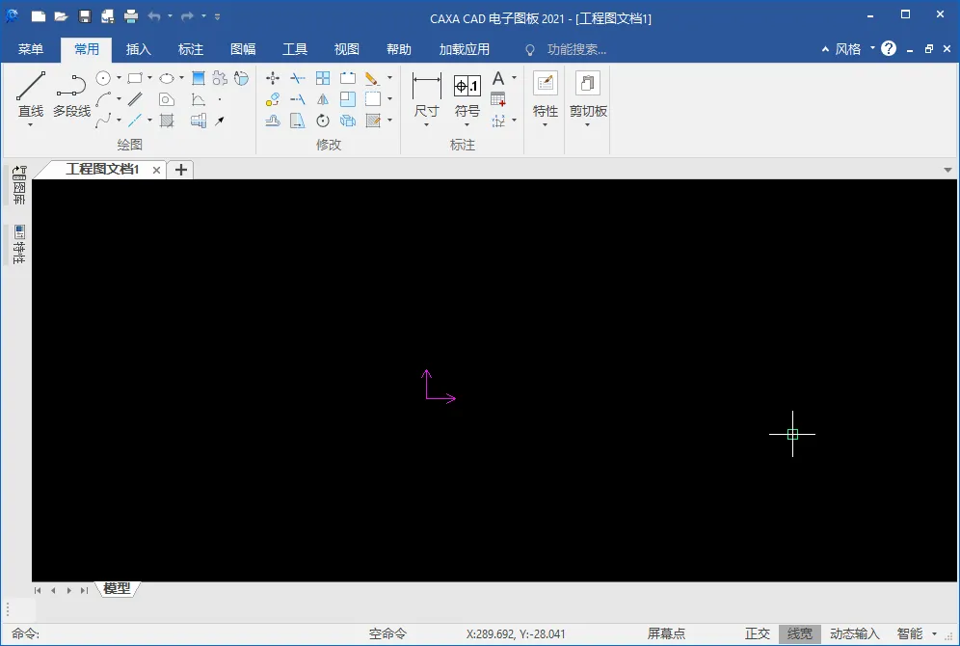Open the 智能 snap mode dropdown

point(934,633)
